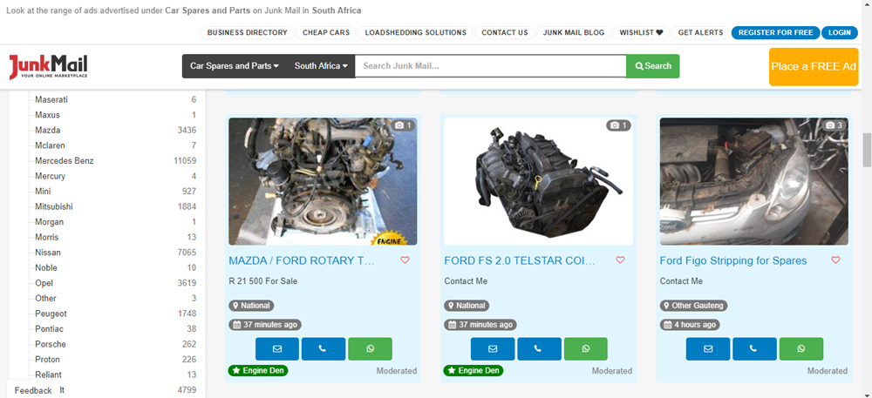Open Junk Mail Blog

[x=574, y=33]
